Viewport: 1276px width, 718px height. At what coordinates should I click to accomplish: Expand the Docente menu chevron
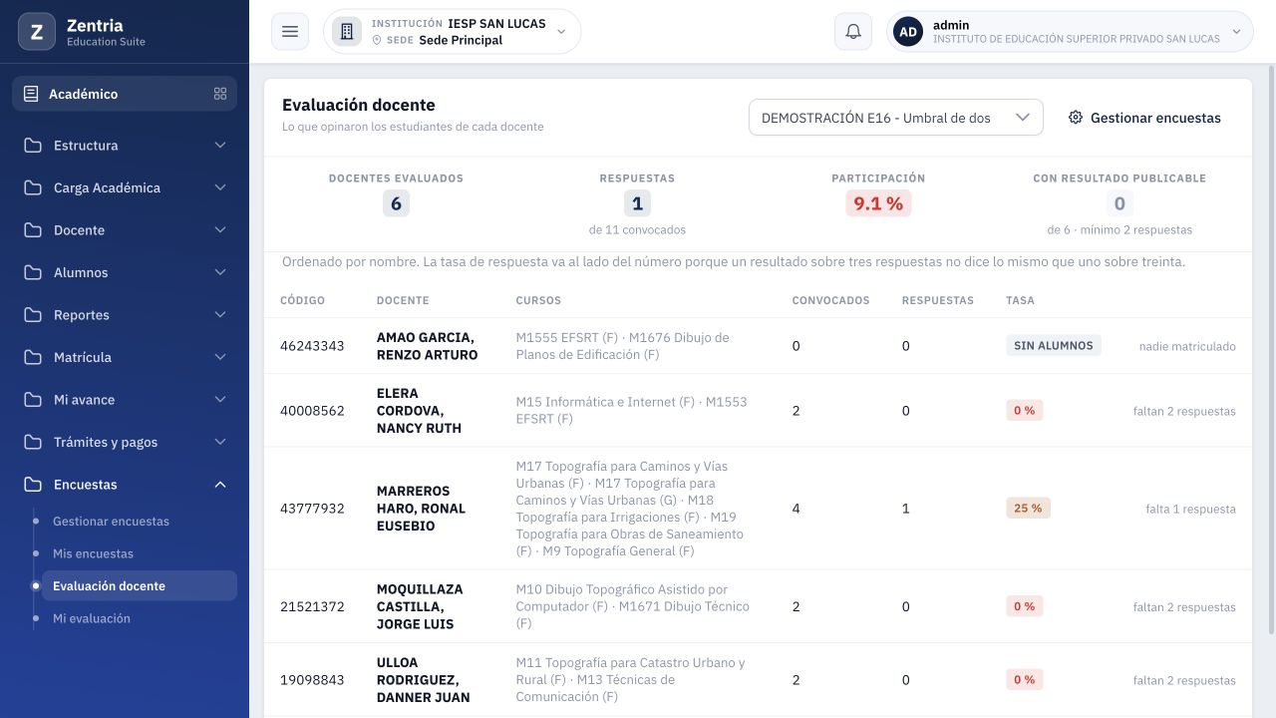[x=220, y=230]
